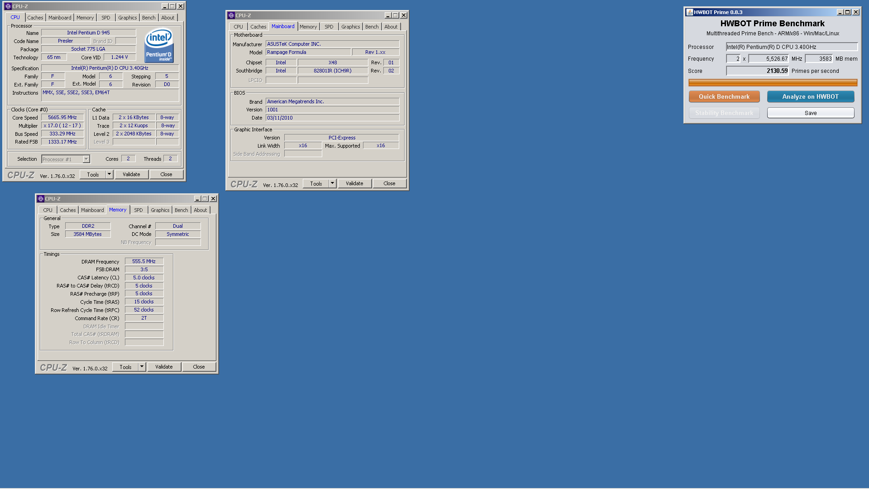Viewport: 869px width, 489px height.
Task: Maximize the HWBOT Prime window
Action: tap(848, 12)
